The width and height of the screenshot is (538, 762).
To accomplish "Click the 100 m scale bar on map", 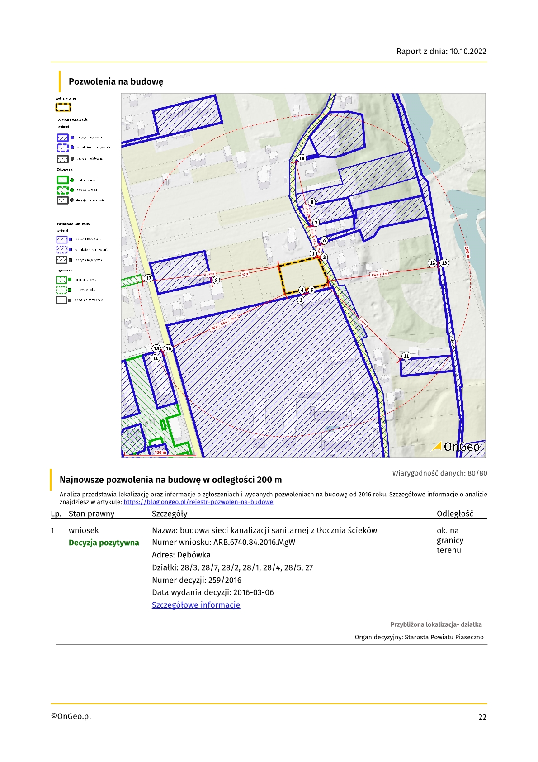I will coord(160,452).
